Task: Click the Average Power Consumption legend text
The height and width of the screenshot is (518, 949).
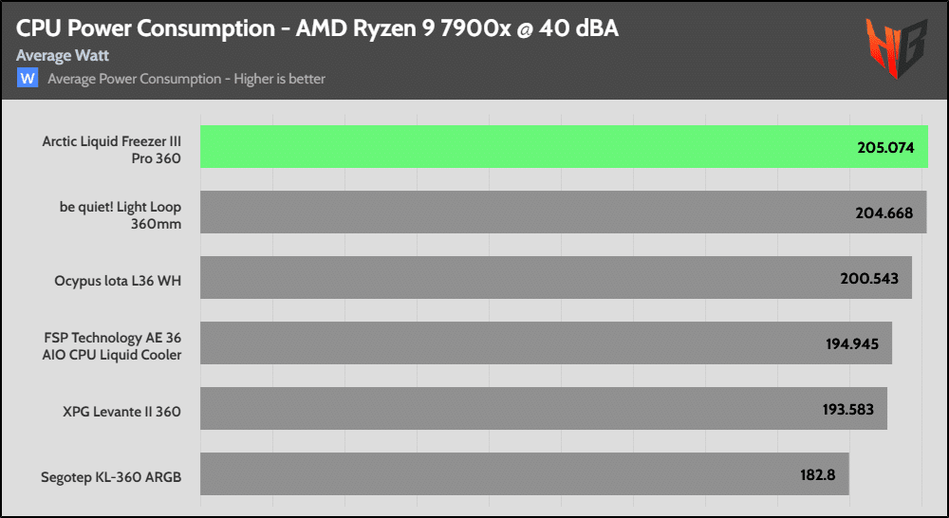Action: click(x=186, y=79)
